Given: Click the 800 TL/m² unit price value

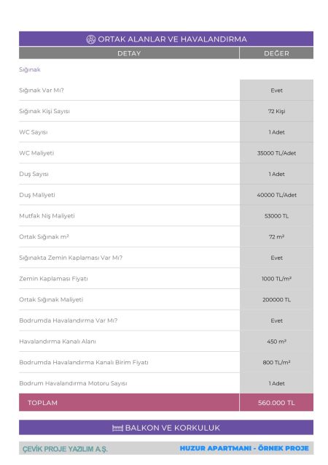Looking at the screenshot, I should pyautogui.click(x=276, y=362).
